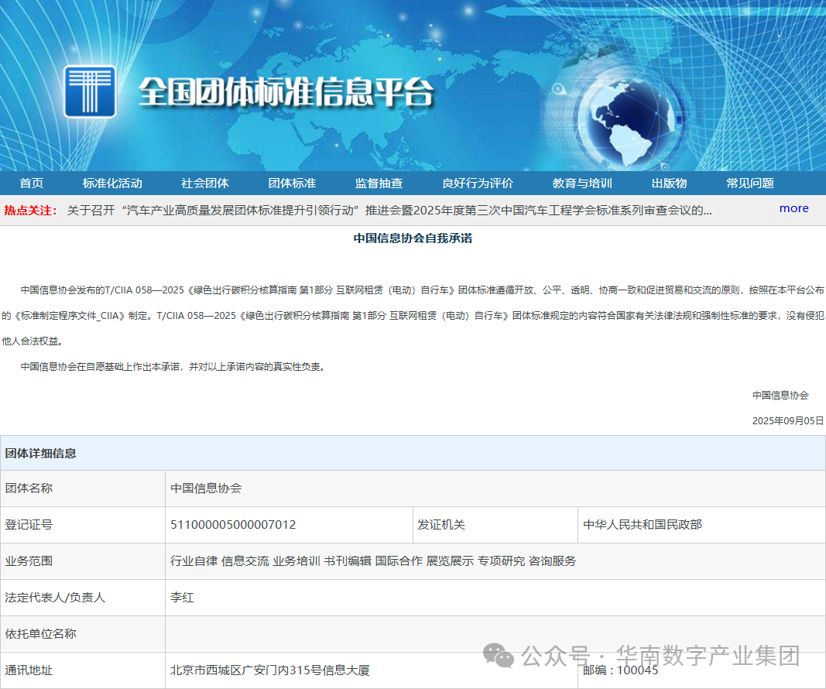Image resolution: width=826 pixels, height=689 pixels.
Task: Click the 全国团体标准信息平台 title banner
Action: pos(286,92)
